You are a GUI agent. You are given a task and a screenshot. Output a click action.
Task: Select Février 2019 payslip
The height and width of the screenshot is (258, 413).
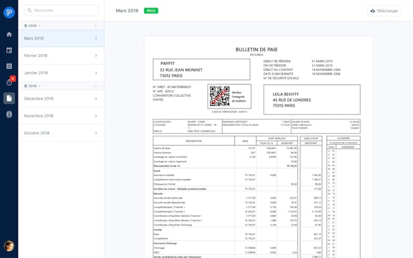coord(61,55)
